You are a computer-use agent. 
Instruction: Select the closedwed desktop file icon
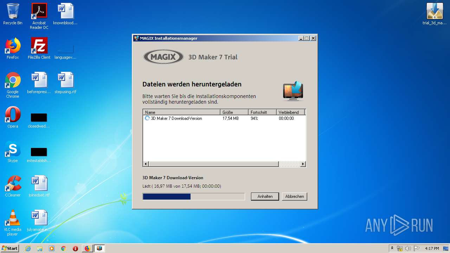(x=39, y=120)
